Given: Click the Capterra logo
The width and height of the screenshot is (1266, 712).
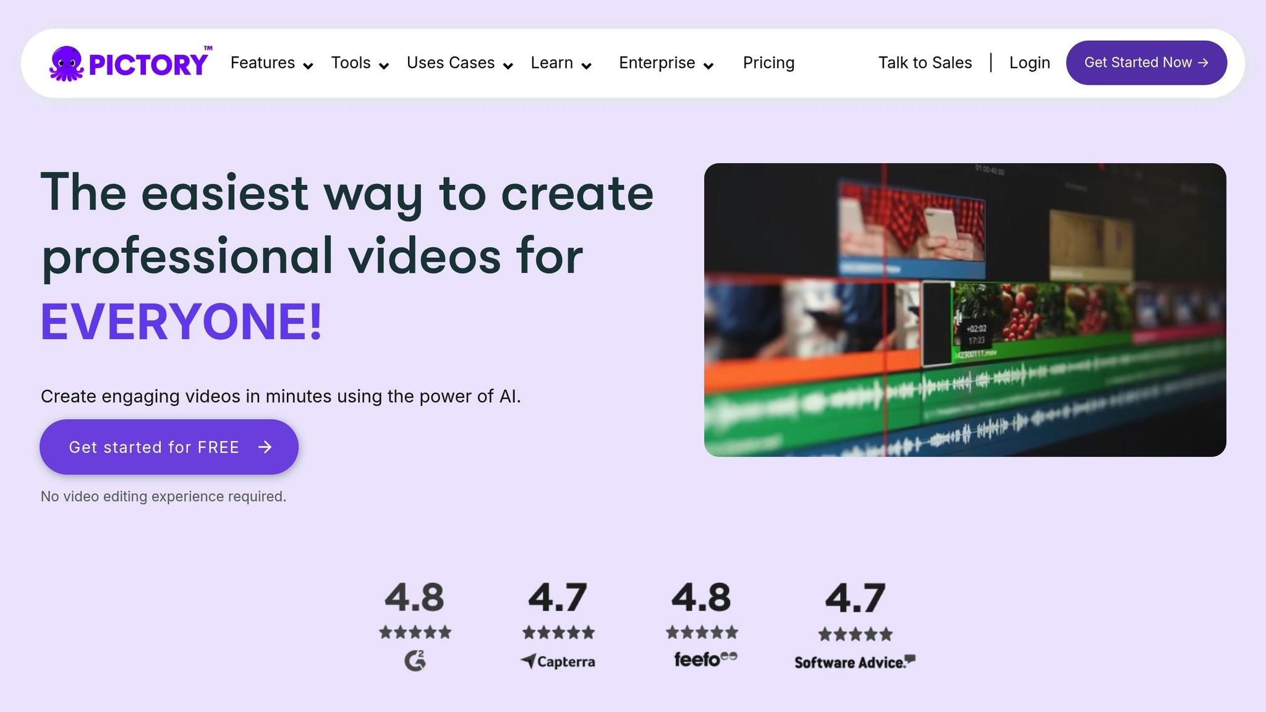Looking at the screenshot, I should pyautogui.click(x=558, y=661).
